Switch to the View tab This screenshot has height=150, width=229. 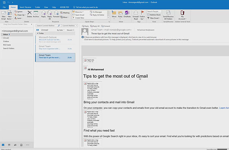[x=46, y=7]
